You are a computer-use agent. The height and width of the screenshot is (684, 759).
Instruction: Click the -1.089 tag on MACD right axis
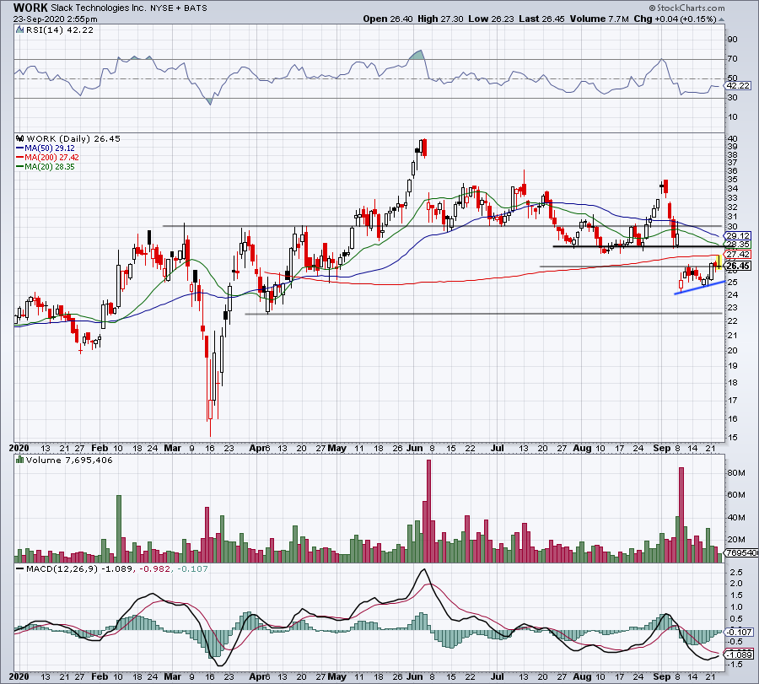[739, 655]
